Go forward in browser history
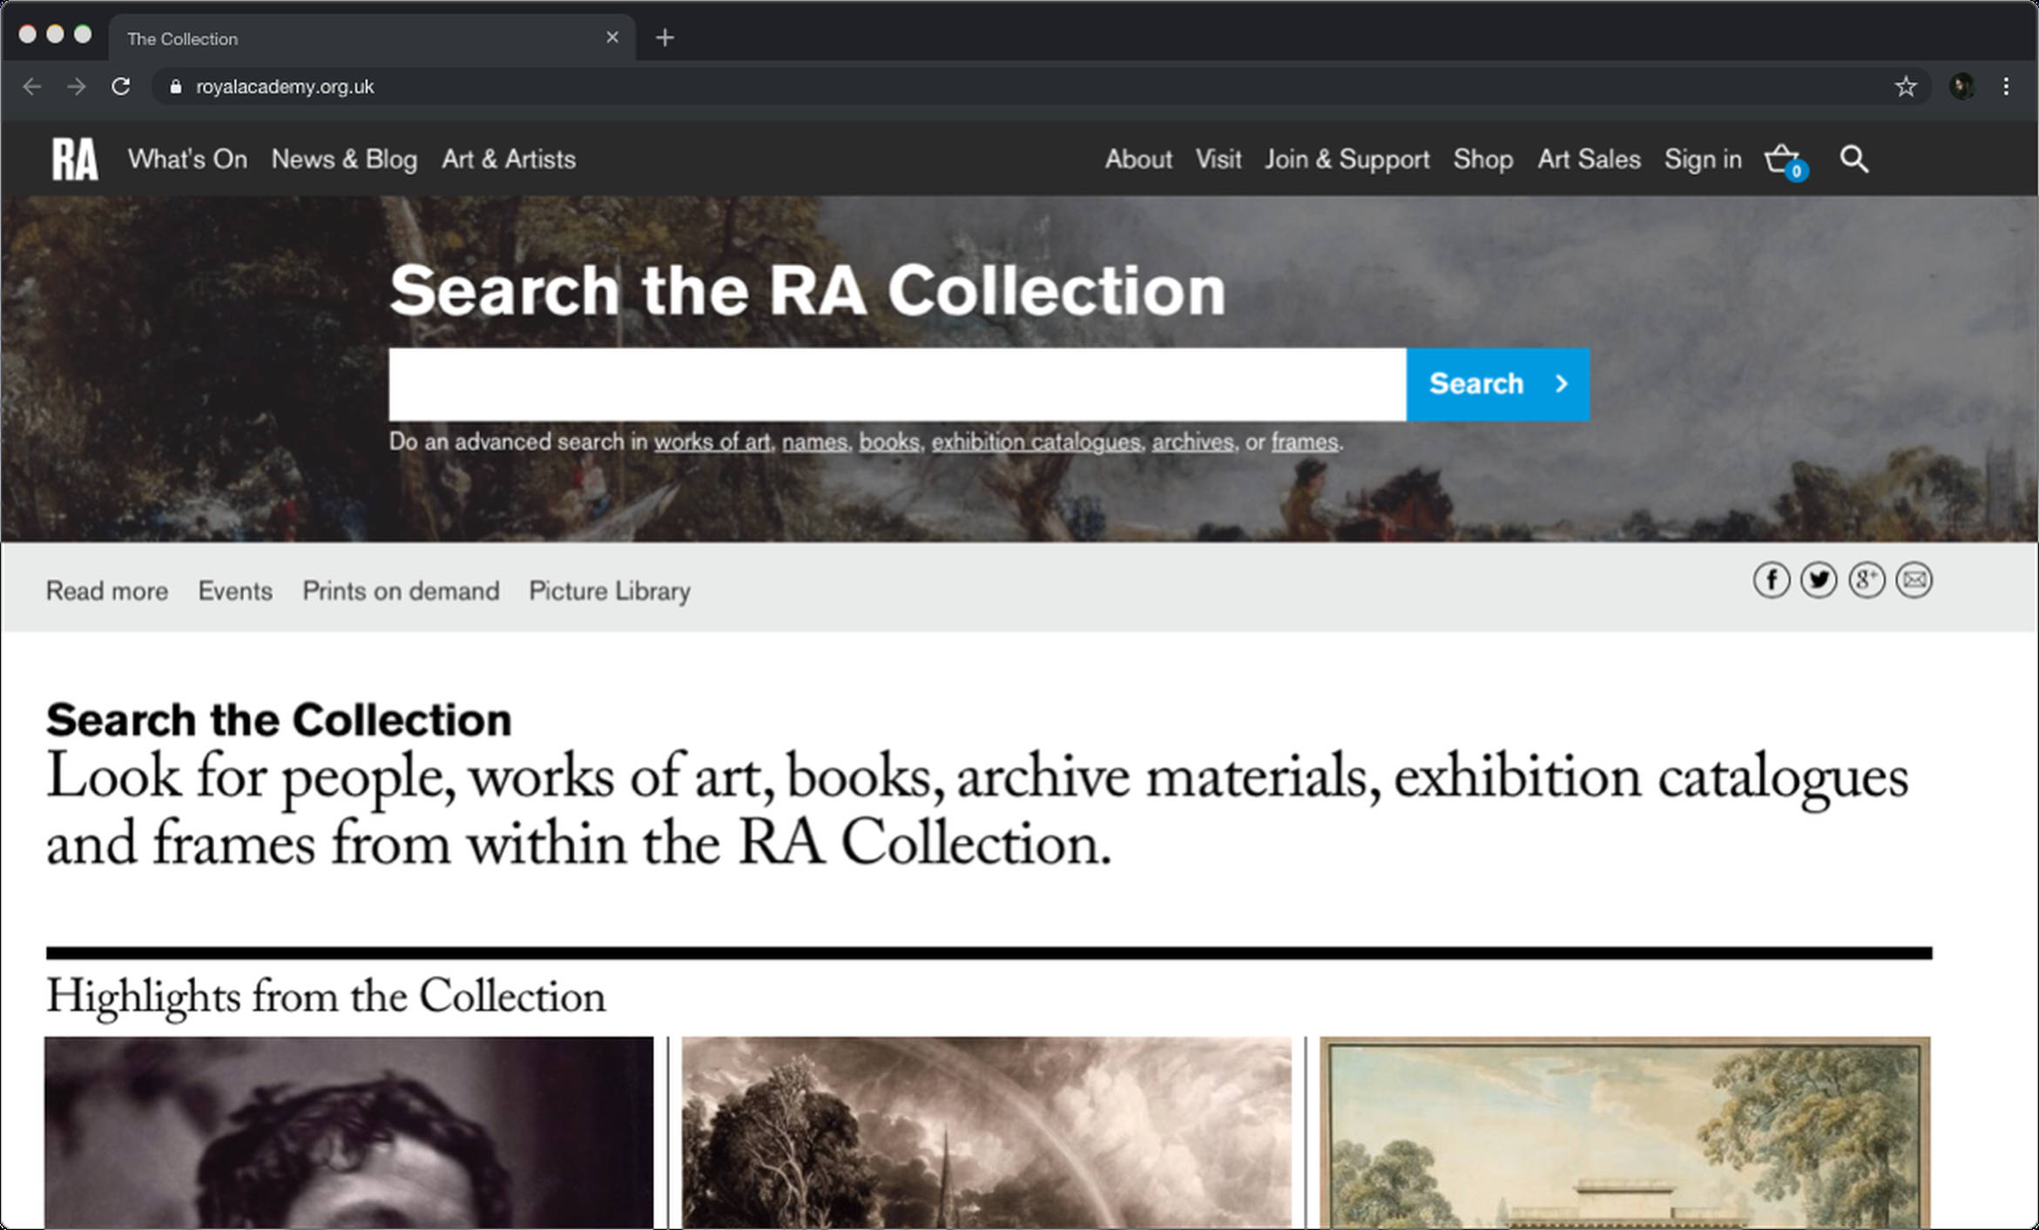The height and width of the screenshot is (1230, 2039). tap(77, 86)
